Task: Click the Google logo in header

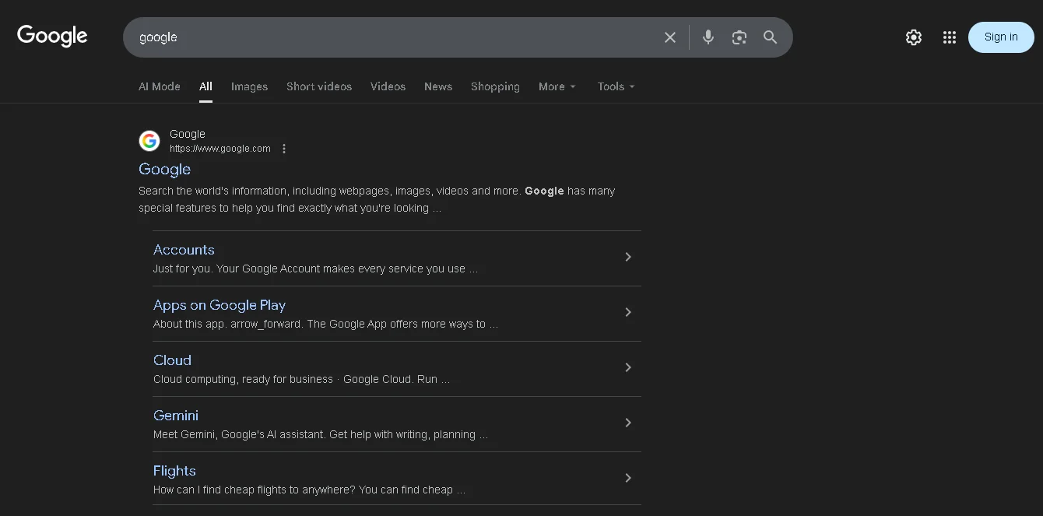Action: (x=52, y=36)
